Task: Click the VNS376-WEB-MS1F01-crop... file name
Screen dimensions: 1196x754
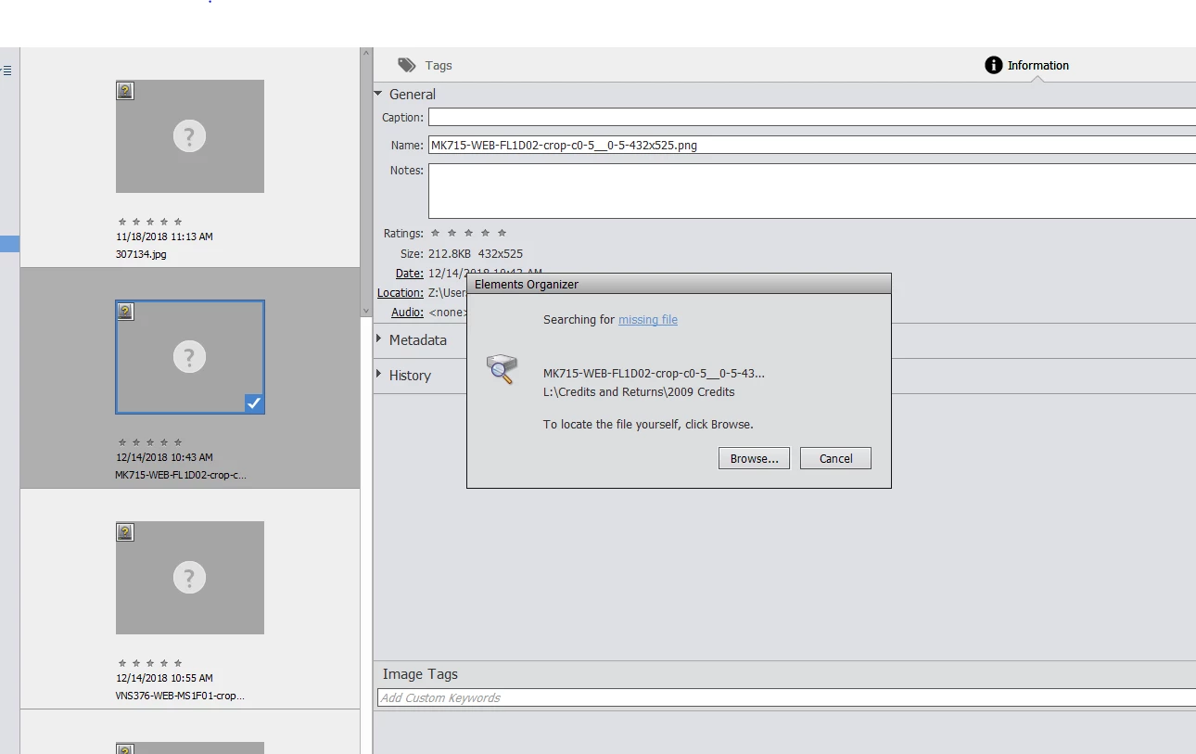Action: click(x=180, y=695)
